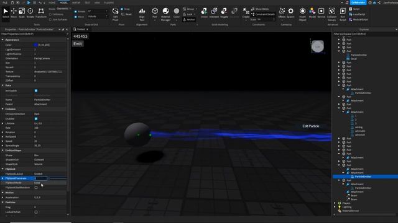The height and width of the screenshot is (223, 398).
Task: Click the Edit Particle button
Action: coord(311,126)
